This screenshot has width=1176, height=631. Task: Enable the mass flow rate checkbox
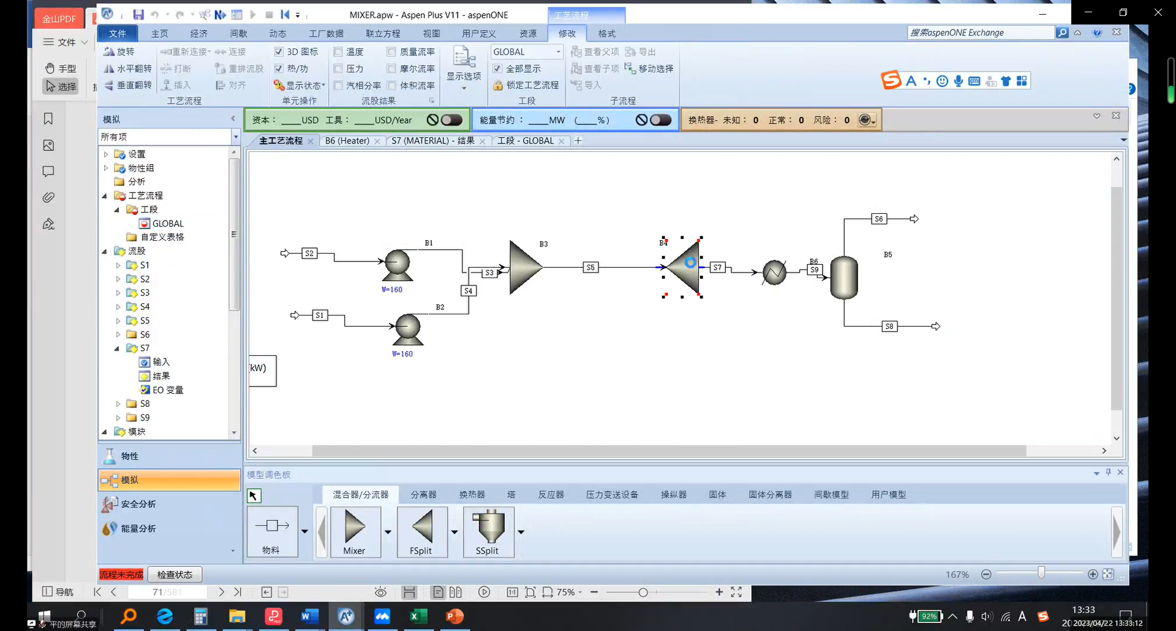391,52
